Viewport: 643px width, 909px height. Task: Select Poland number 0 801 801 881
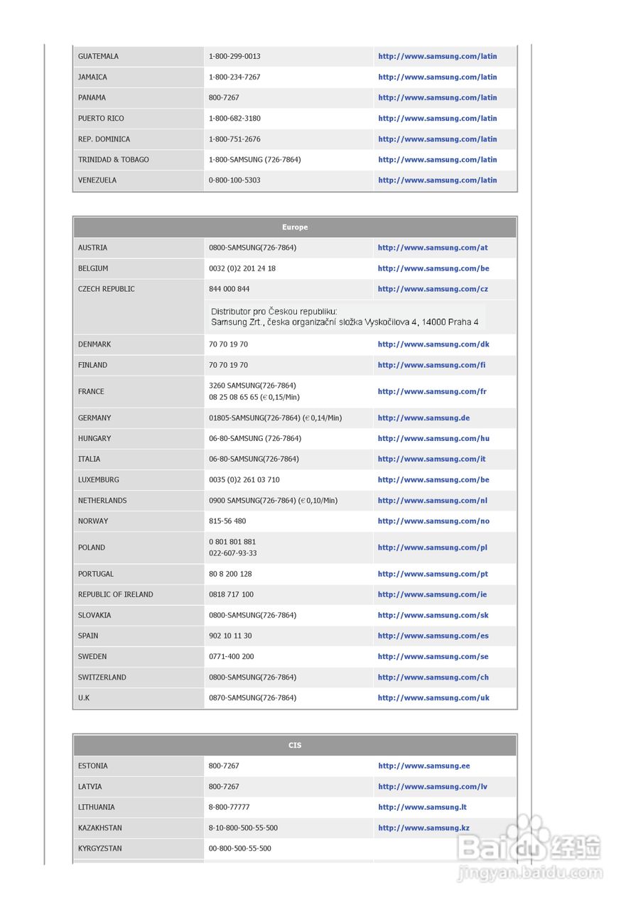click(232, 542)
